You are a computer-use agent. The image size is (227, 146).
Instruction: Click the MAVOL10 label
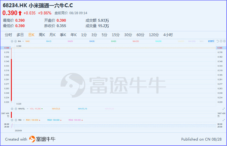coord(83,109)
